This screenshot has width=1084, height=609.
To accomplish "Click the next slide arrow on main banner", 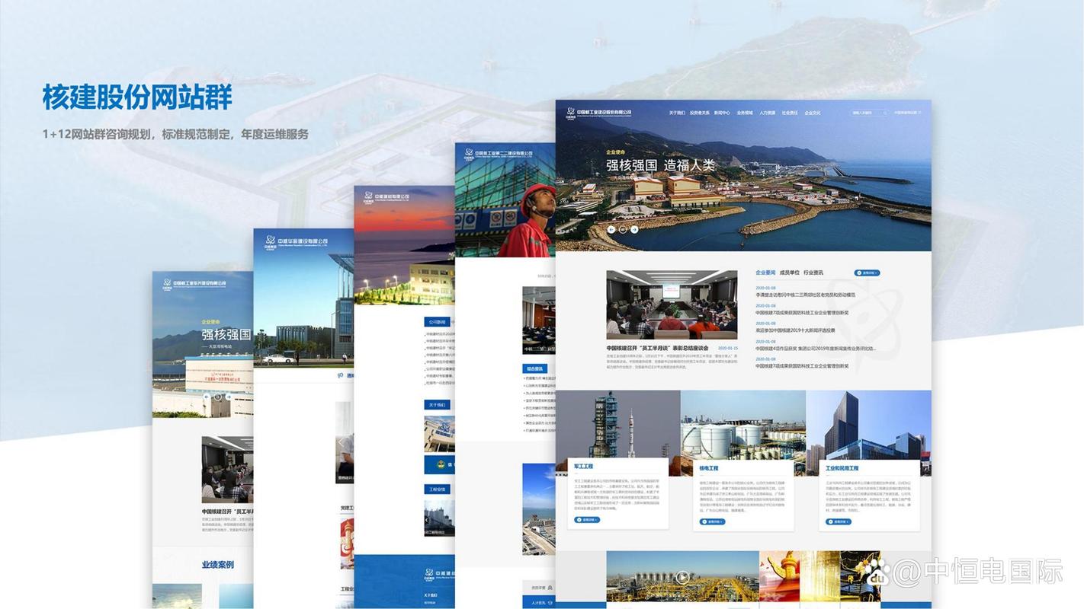I will point(634,229).
